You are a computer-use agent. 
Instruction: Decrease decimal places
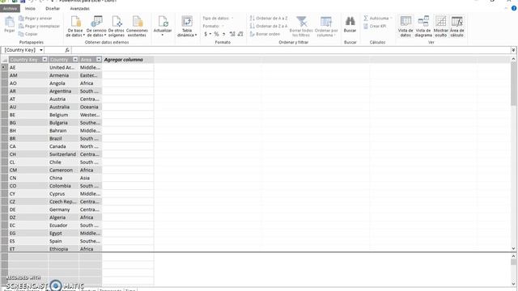(x=240, y=34)
